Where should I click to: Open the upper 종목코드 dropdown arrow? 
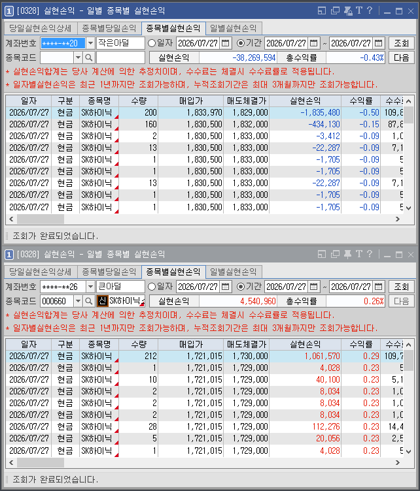click(78, 57)
